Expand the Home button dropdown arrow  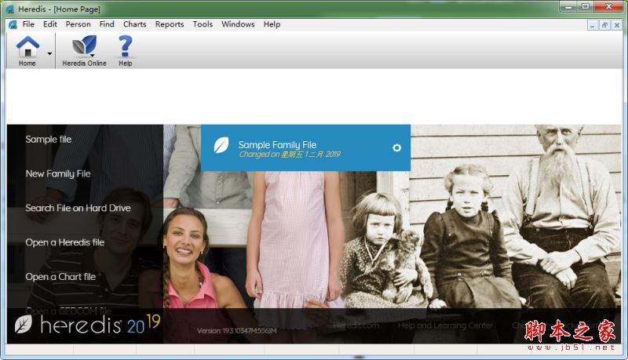click(x=49, y=53)
